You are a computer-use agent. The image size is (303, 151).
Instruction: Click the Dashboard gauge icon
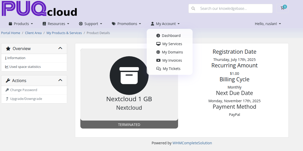(158, 36)
